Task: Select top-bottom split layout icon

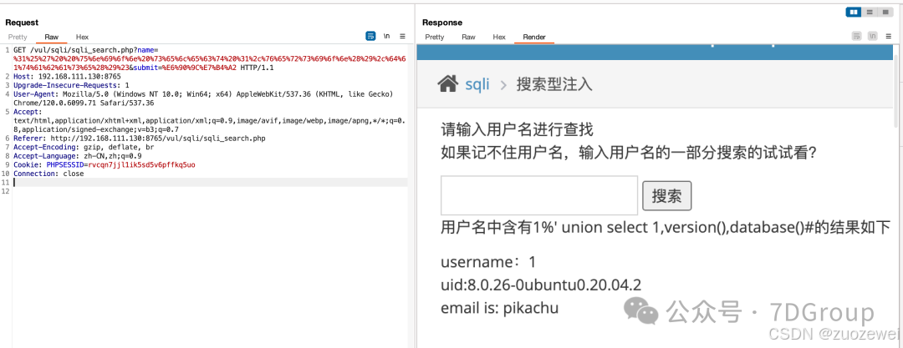Action: 870,12
